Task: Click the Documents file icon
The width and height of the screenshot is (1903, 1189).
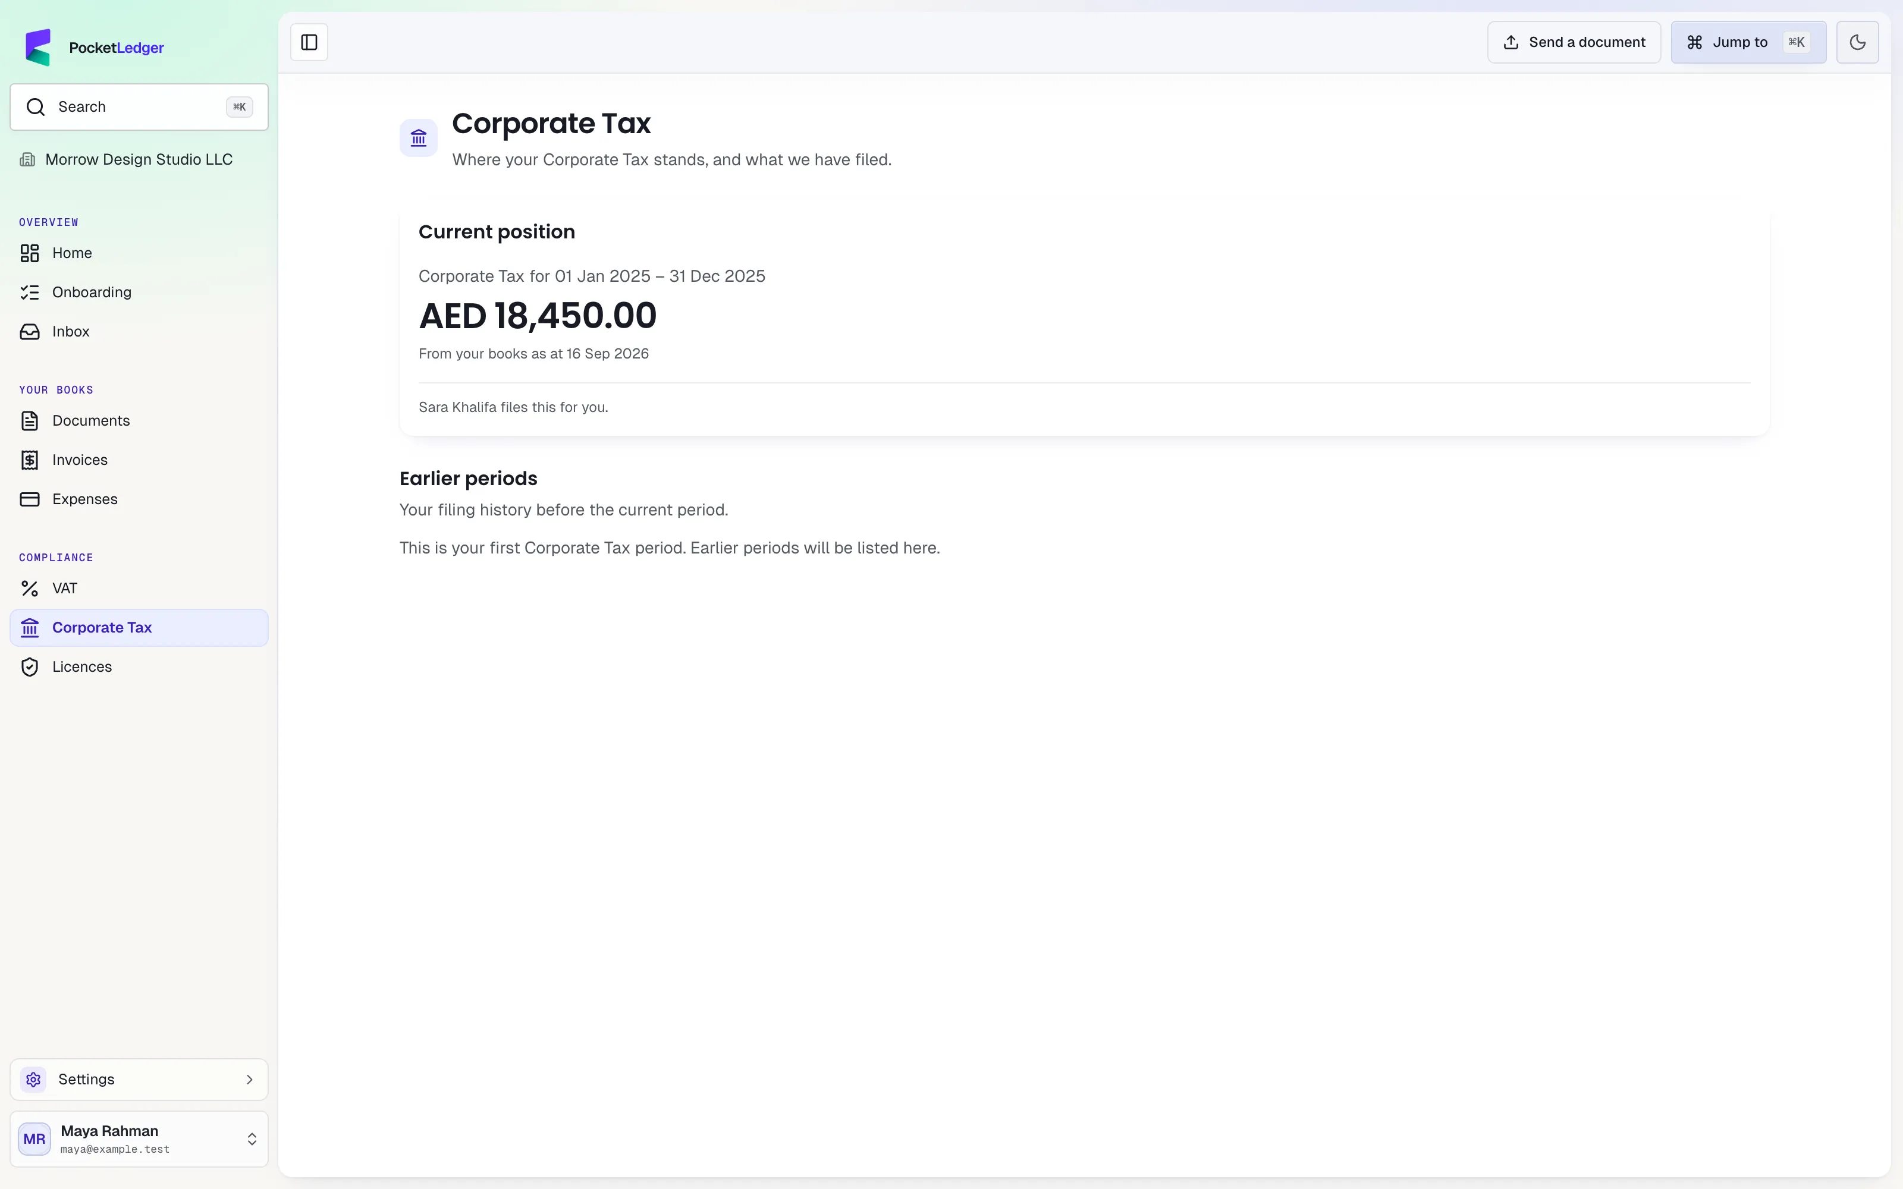Action: coord(30,421)
